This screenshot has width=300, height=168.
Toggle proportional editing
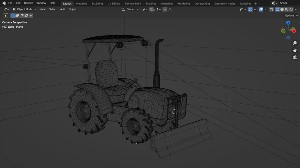pos(165,9)
